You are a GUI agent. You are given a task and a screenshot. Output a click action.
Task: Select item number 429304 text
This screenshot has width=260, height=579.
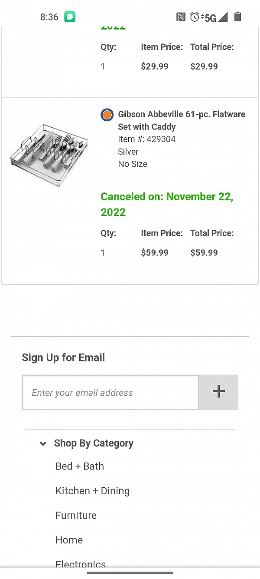146,139
